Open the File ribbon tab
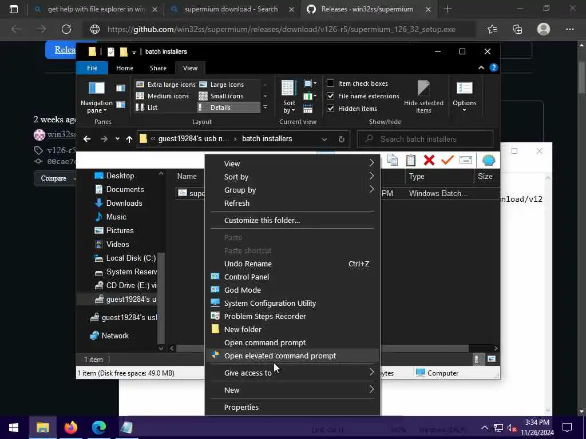 point(92,68)
